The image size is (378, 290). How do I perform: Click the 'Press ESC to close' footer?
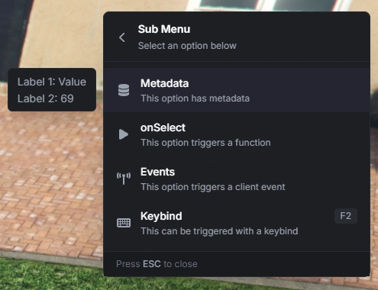[x=157, y=264]
